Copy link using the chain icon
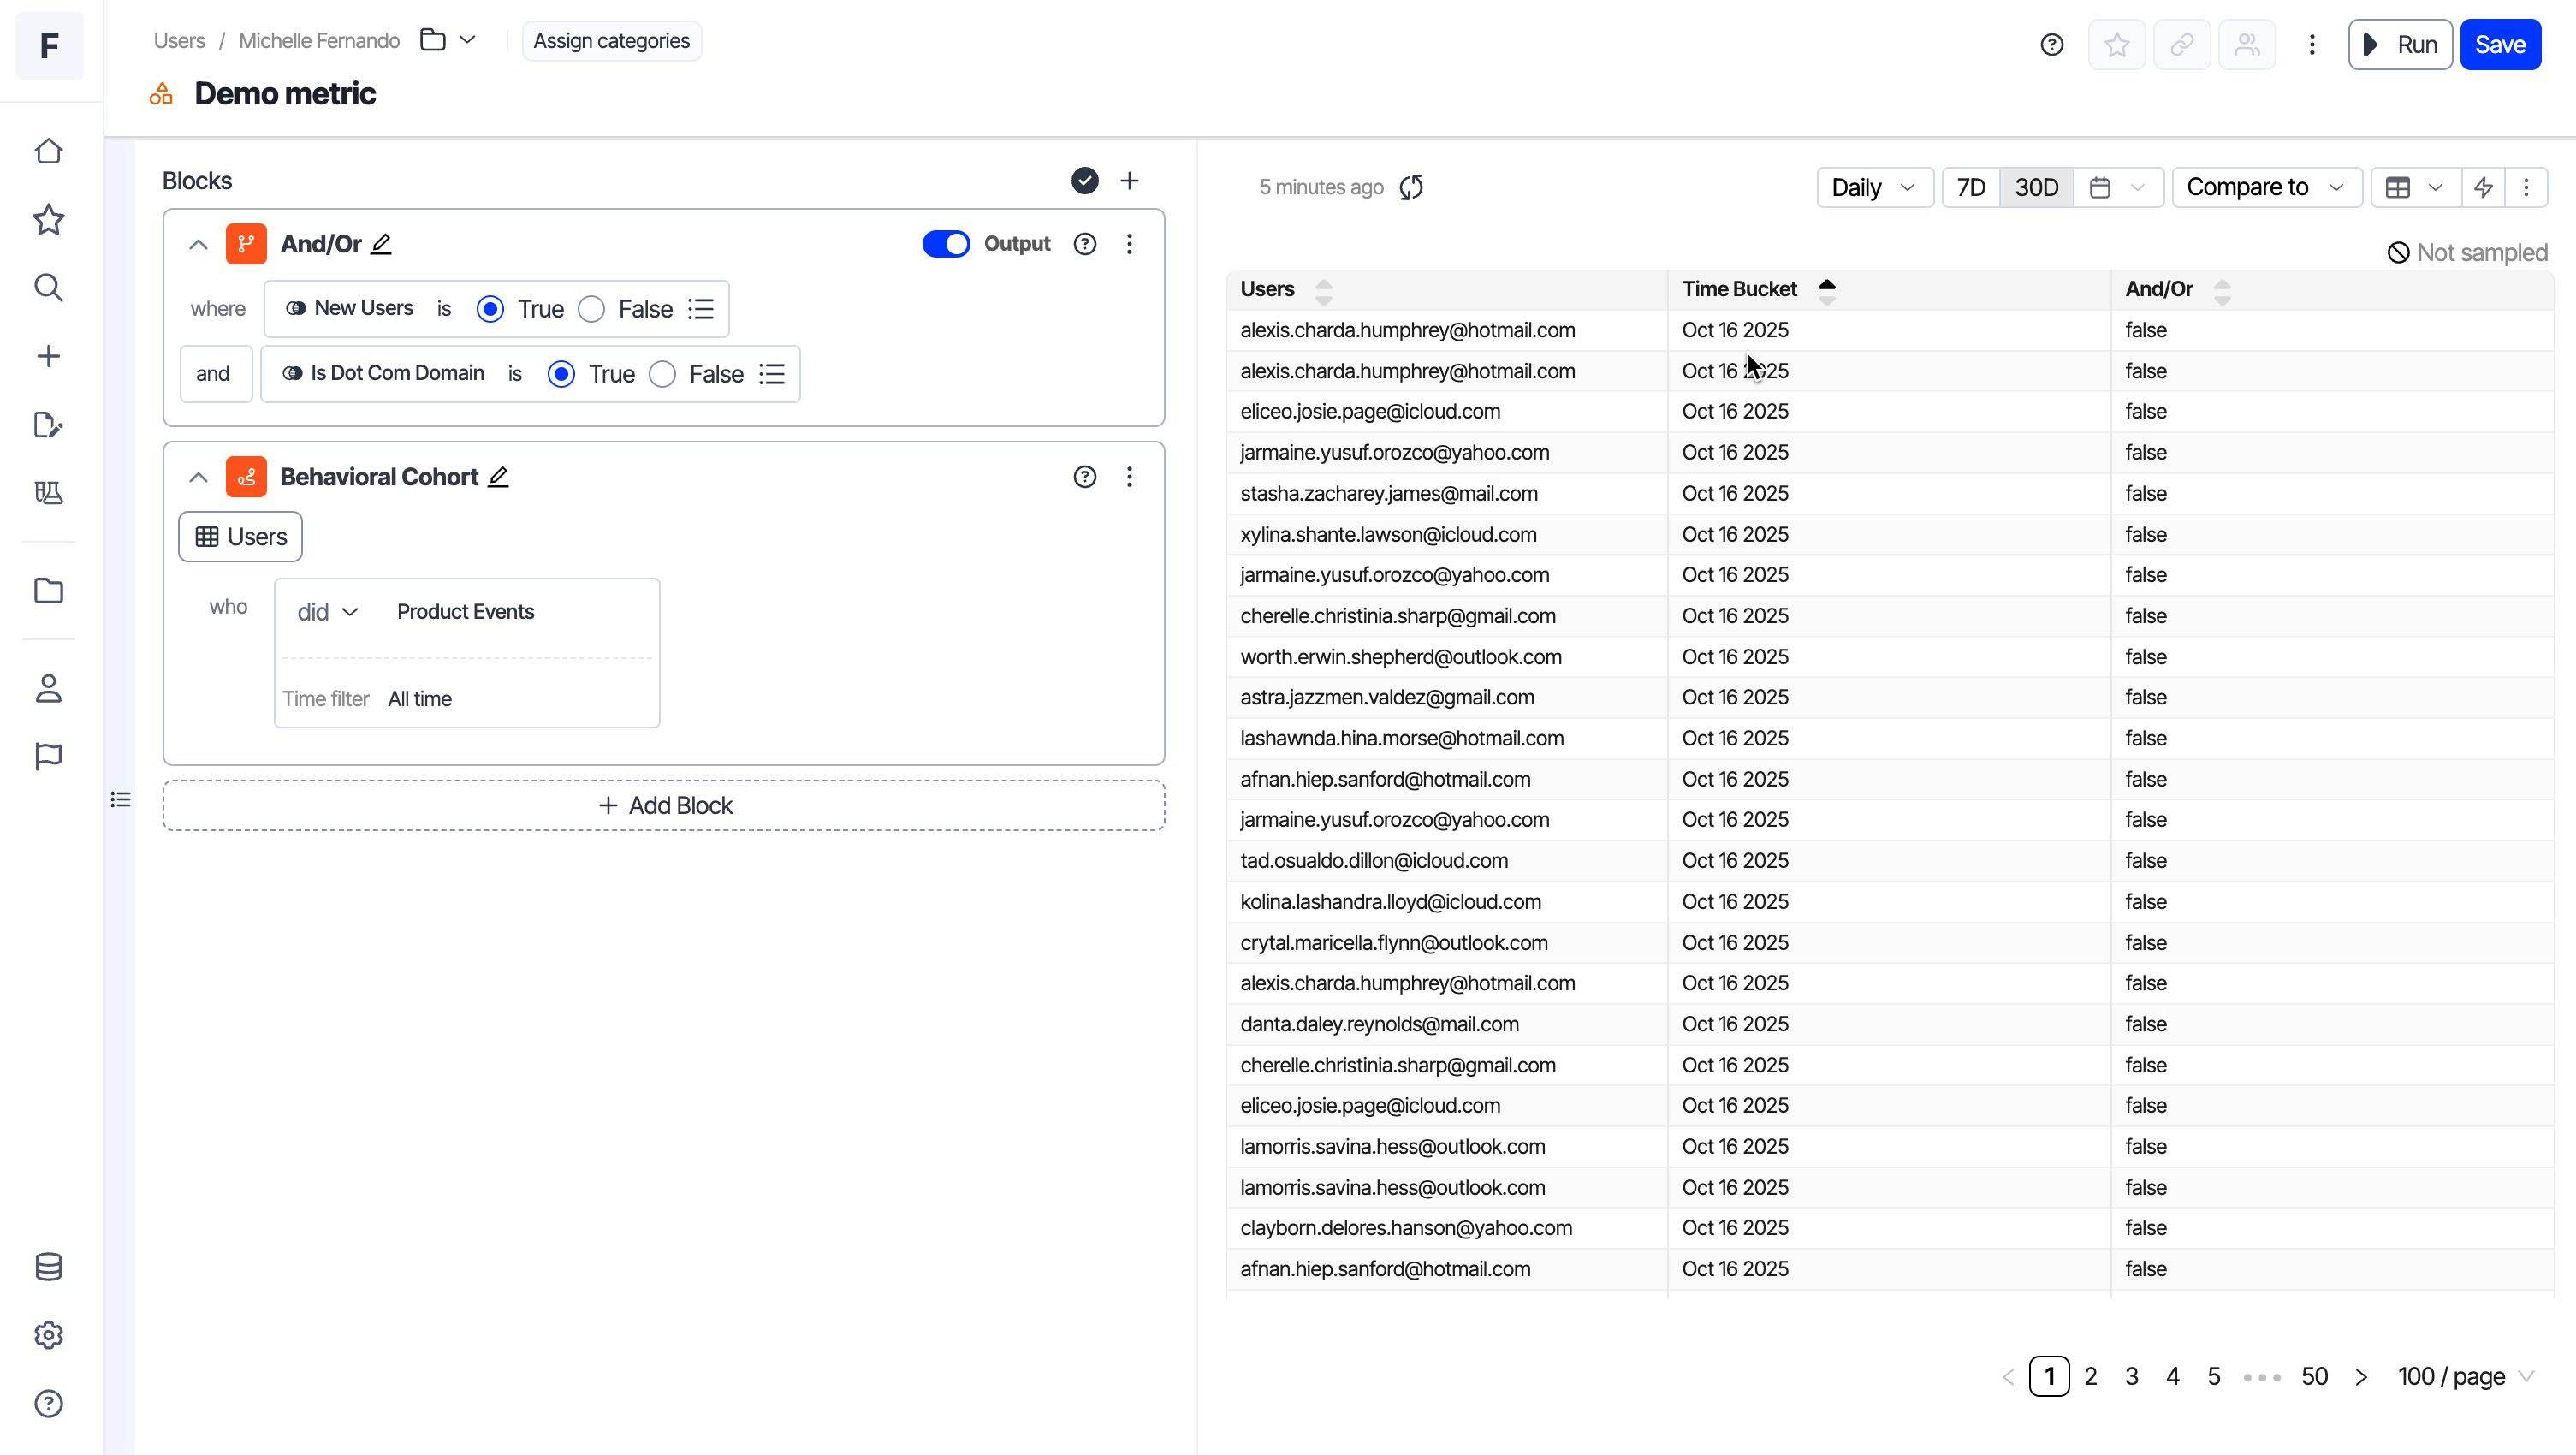The width and height of the screenshot is (2576, 1455). [x=2181, y=45]
